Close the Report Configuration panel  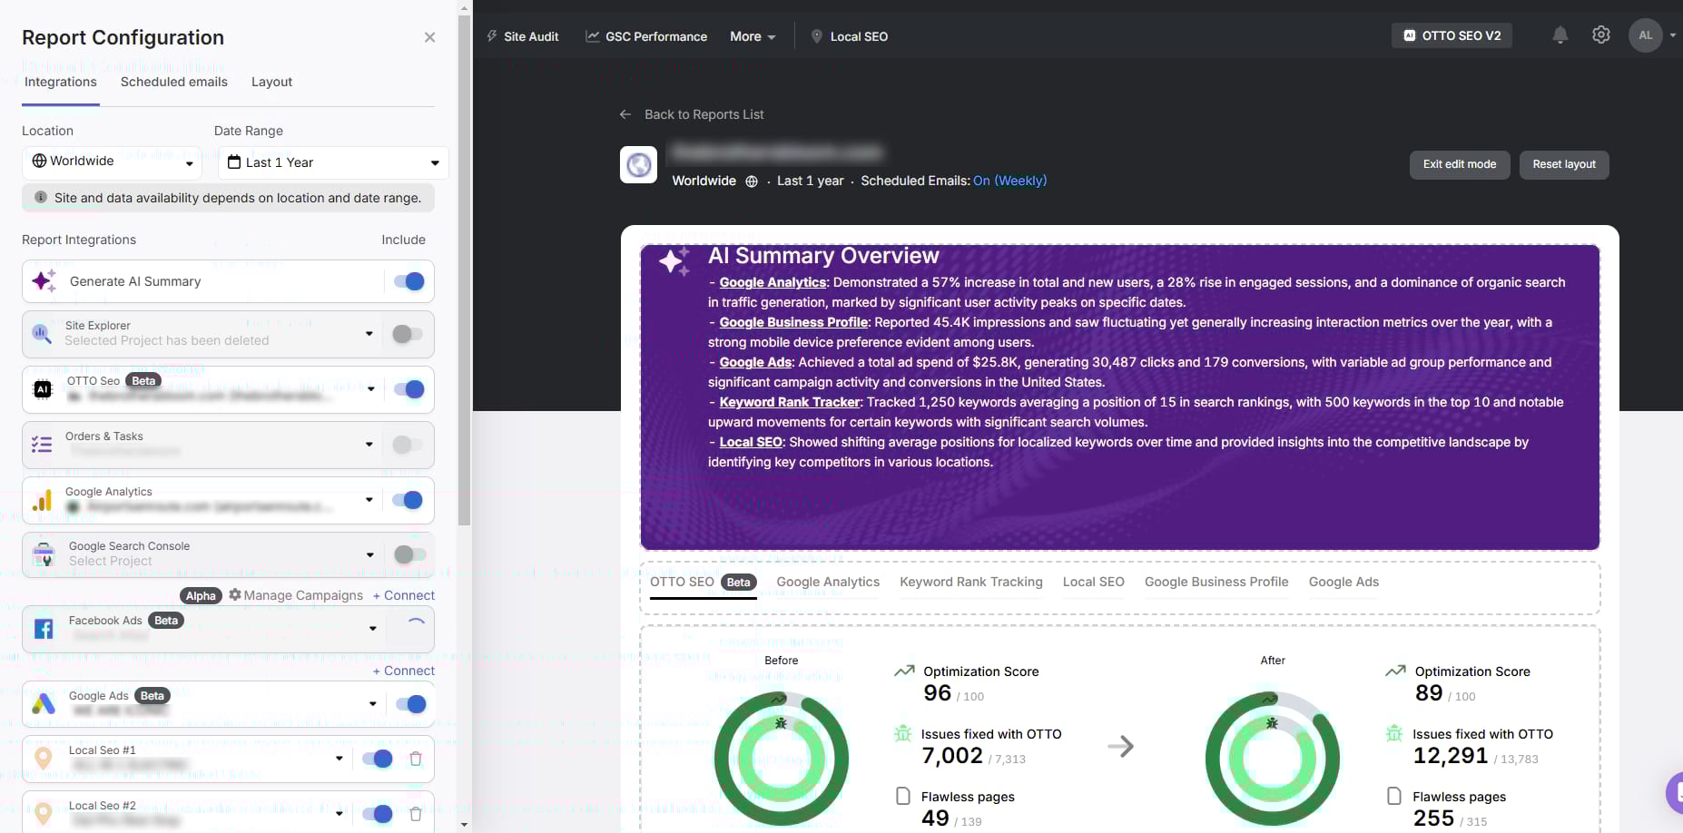coord(429,37)
